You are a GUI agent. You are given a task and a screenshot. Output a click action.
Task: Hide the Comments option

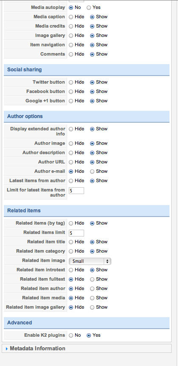(x=71, y=54)
